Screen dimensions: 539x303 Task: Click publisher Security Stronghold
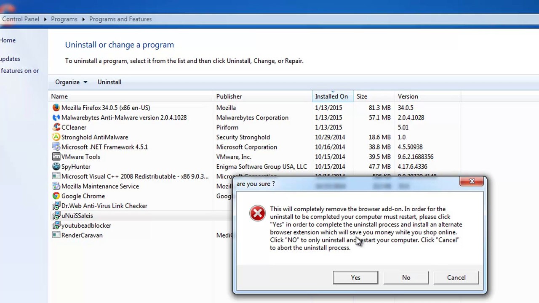(x=243, y=137)
